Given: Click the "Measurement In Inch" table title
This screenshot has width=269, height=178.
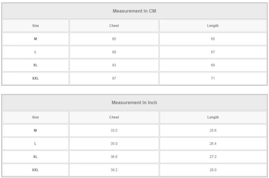Looking at the screenshot, I should pyautogui.click(x=134, y=103).
